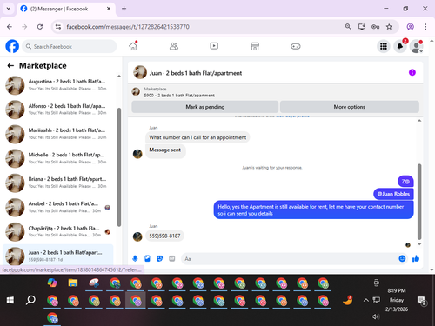Show hidden system tray icons

coord(366,300)
